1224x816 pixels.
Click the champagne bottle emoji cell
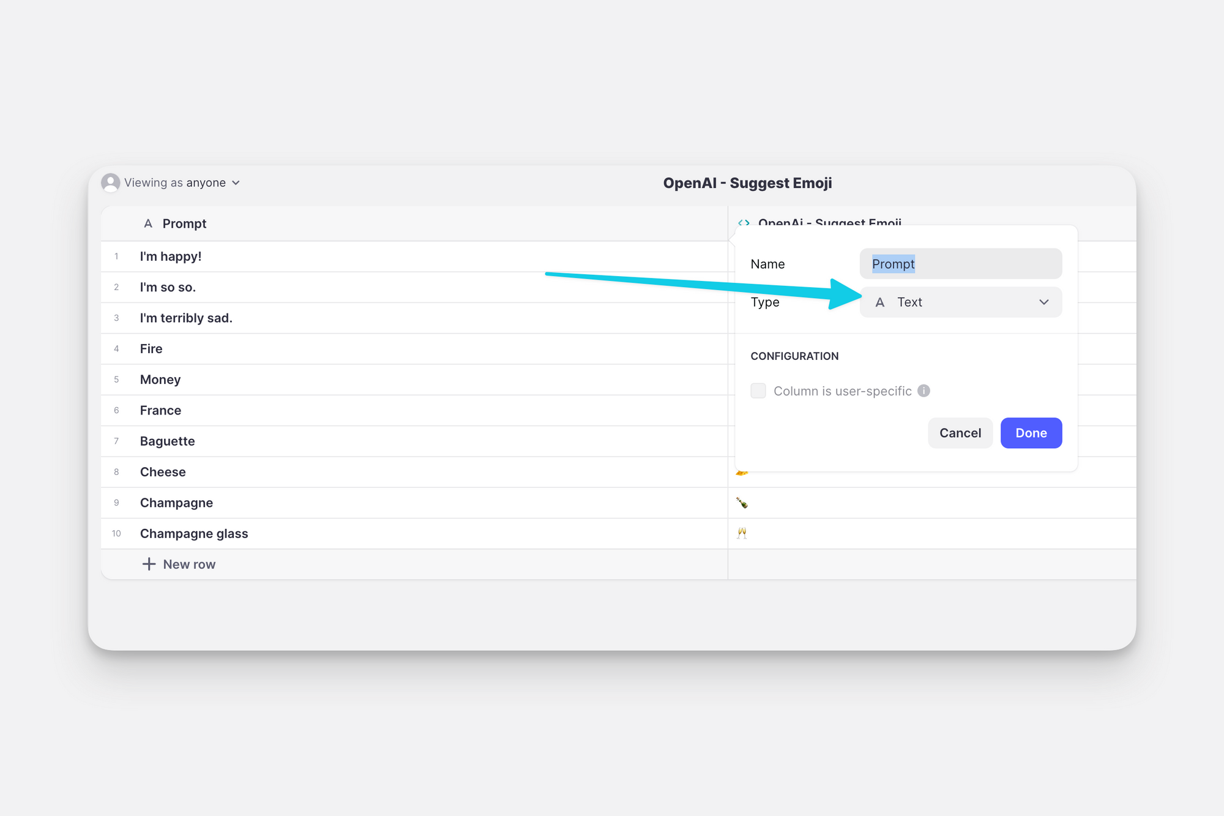pyautogui.click(x=742, y=503)
